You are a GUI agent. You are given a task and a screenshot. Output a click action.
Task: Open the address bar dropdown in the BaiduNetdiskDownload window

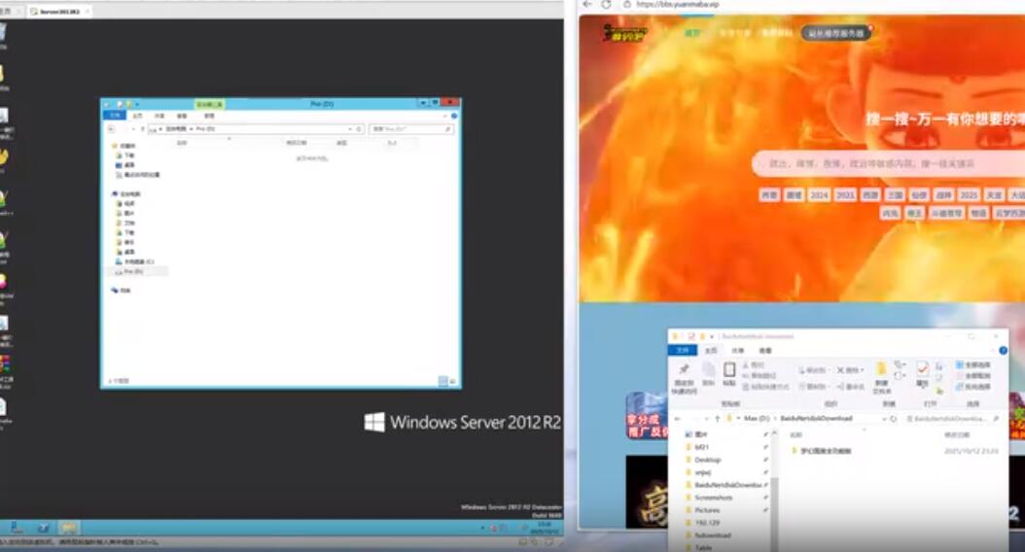click(882, 418)
